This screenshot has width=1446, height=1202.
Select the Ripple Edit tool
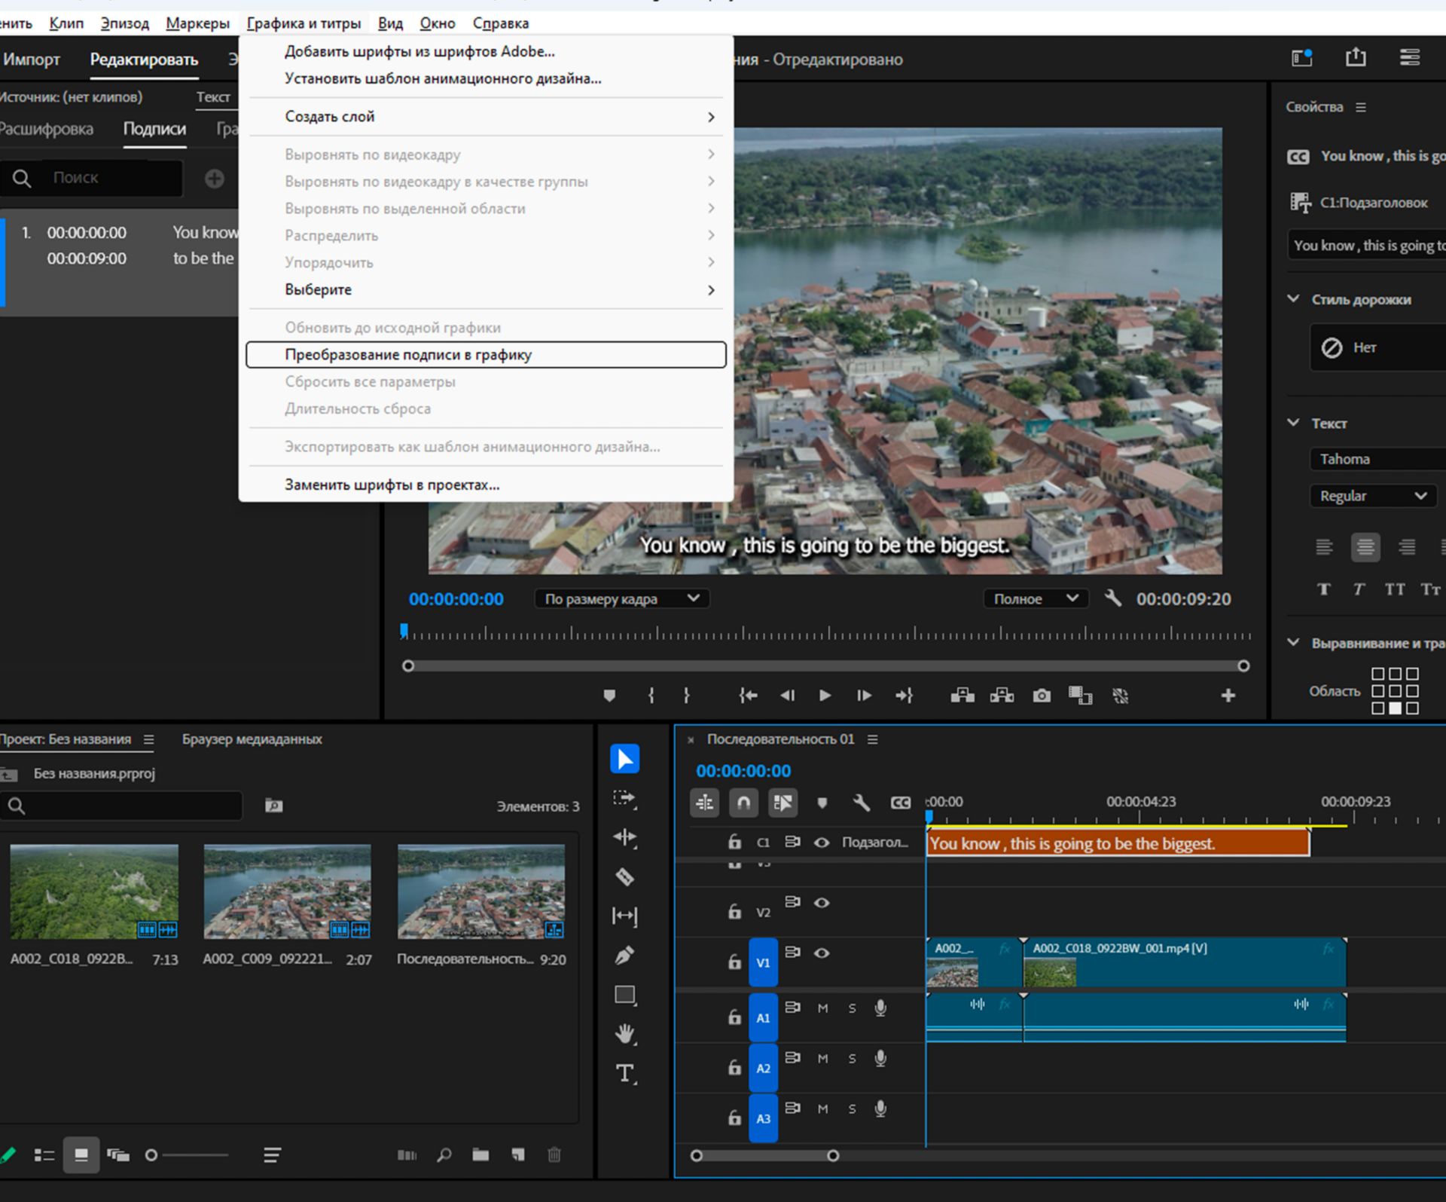[x=624, y=838]
